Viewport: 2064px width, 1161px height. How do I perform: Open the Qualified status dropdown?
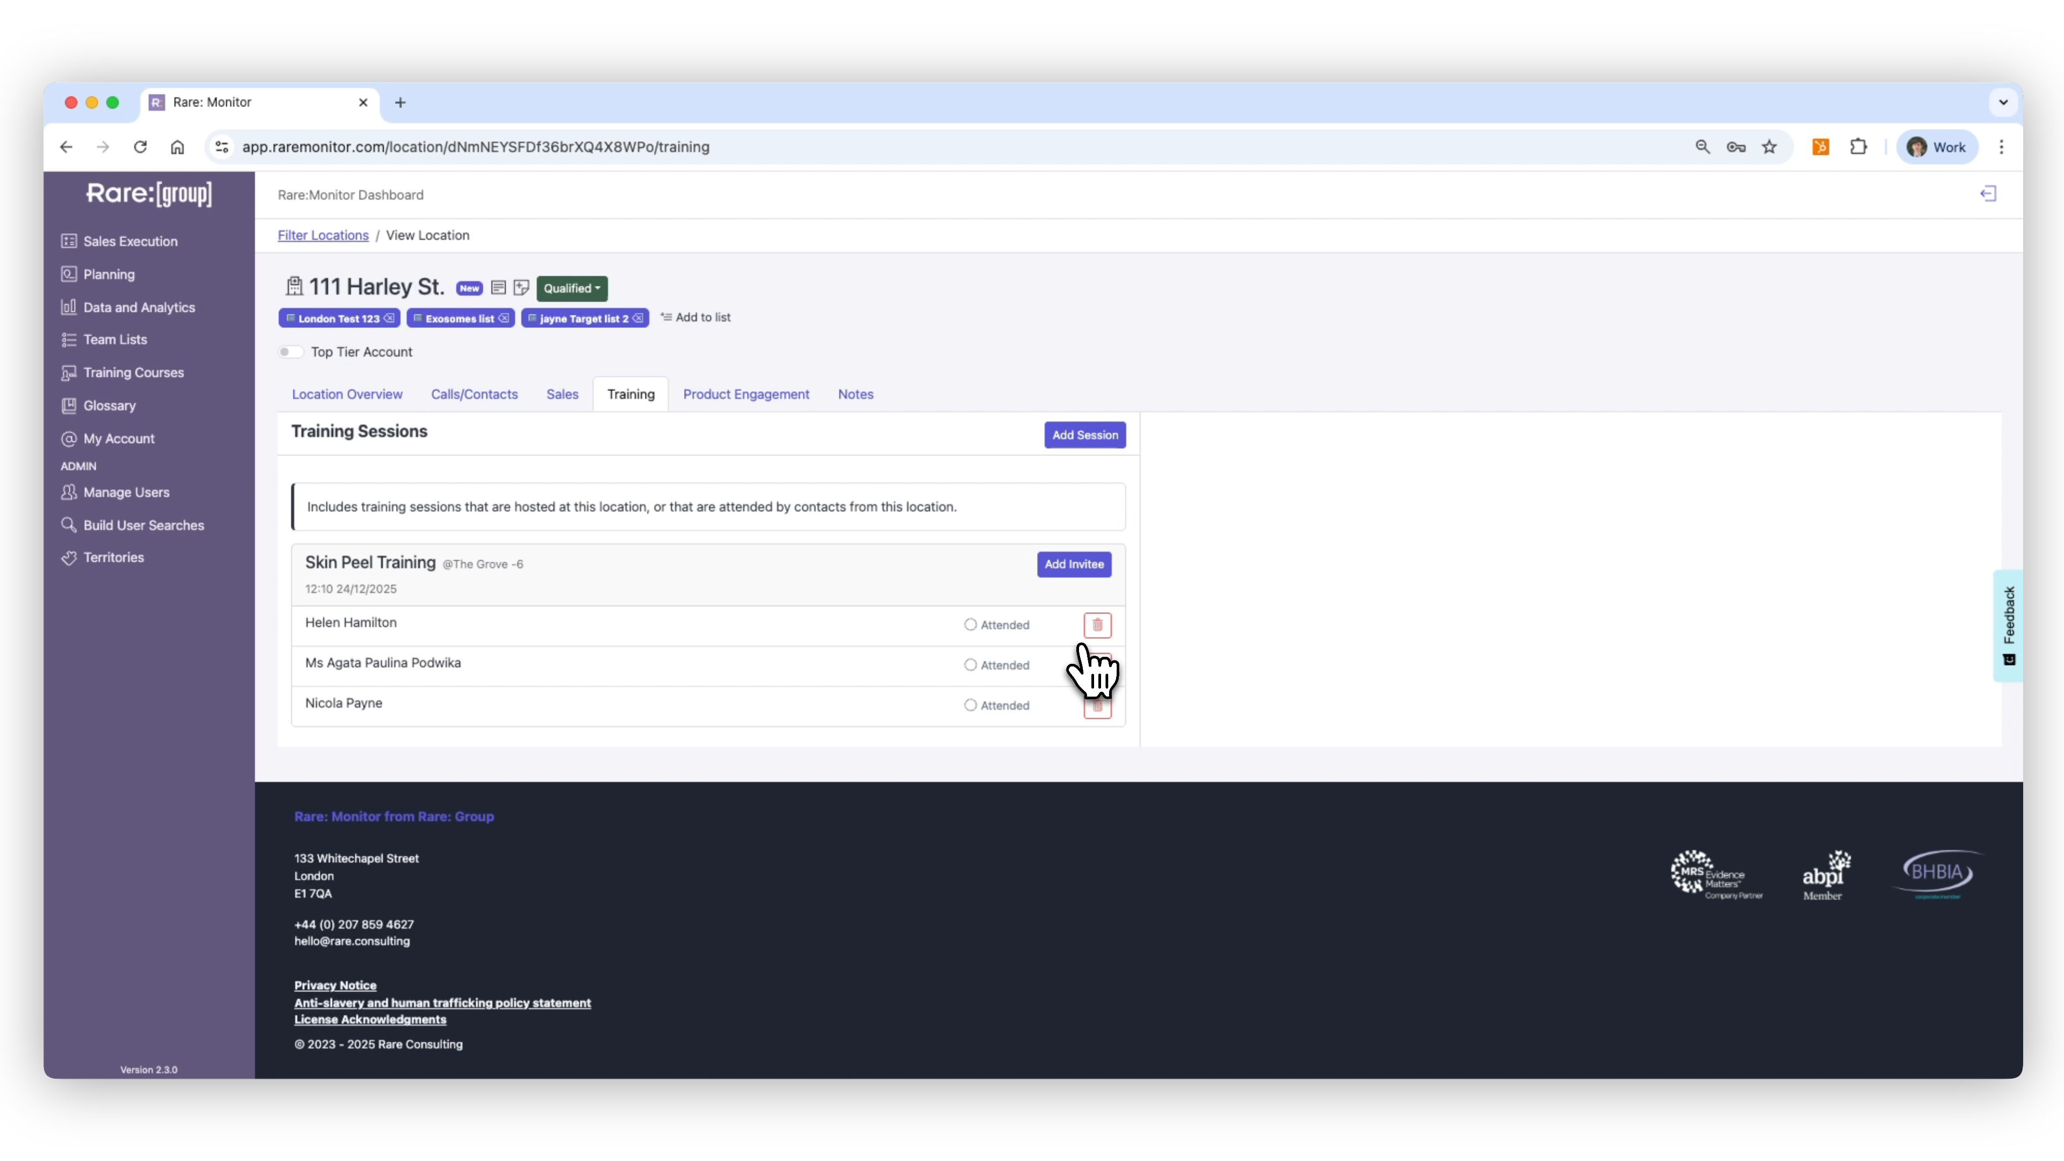pos(572,288)
